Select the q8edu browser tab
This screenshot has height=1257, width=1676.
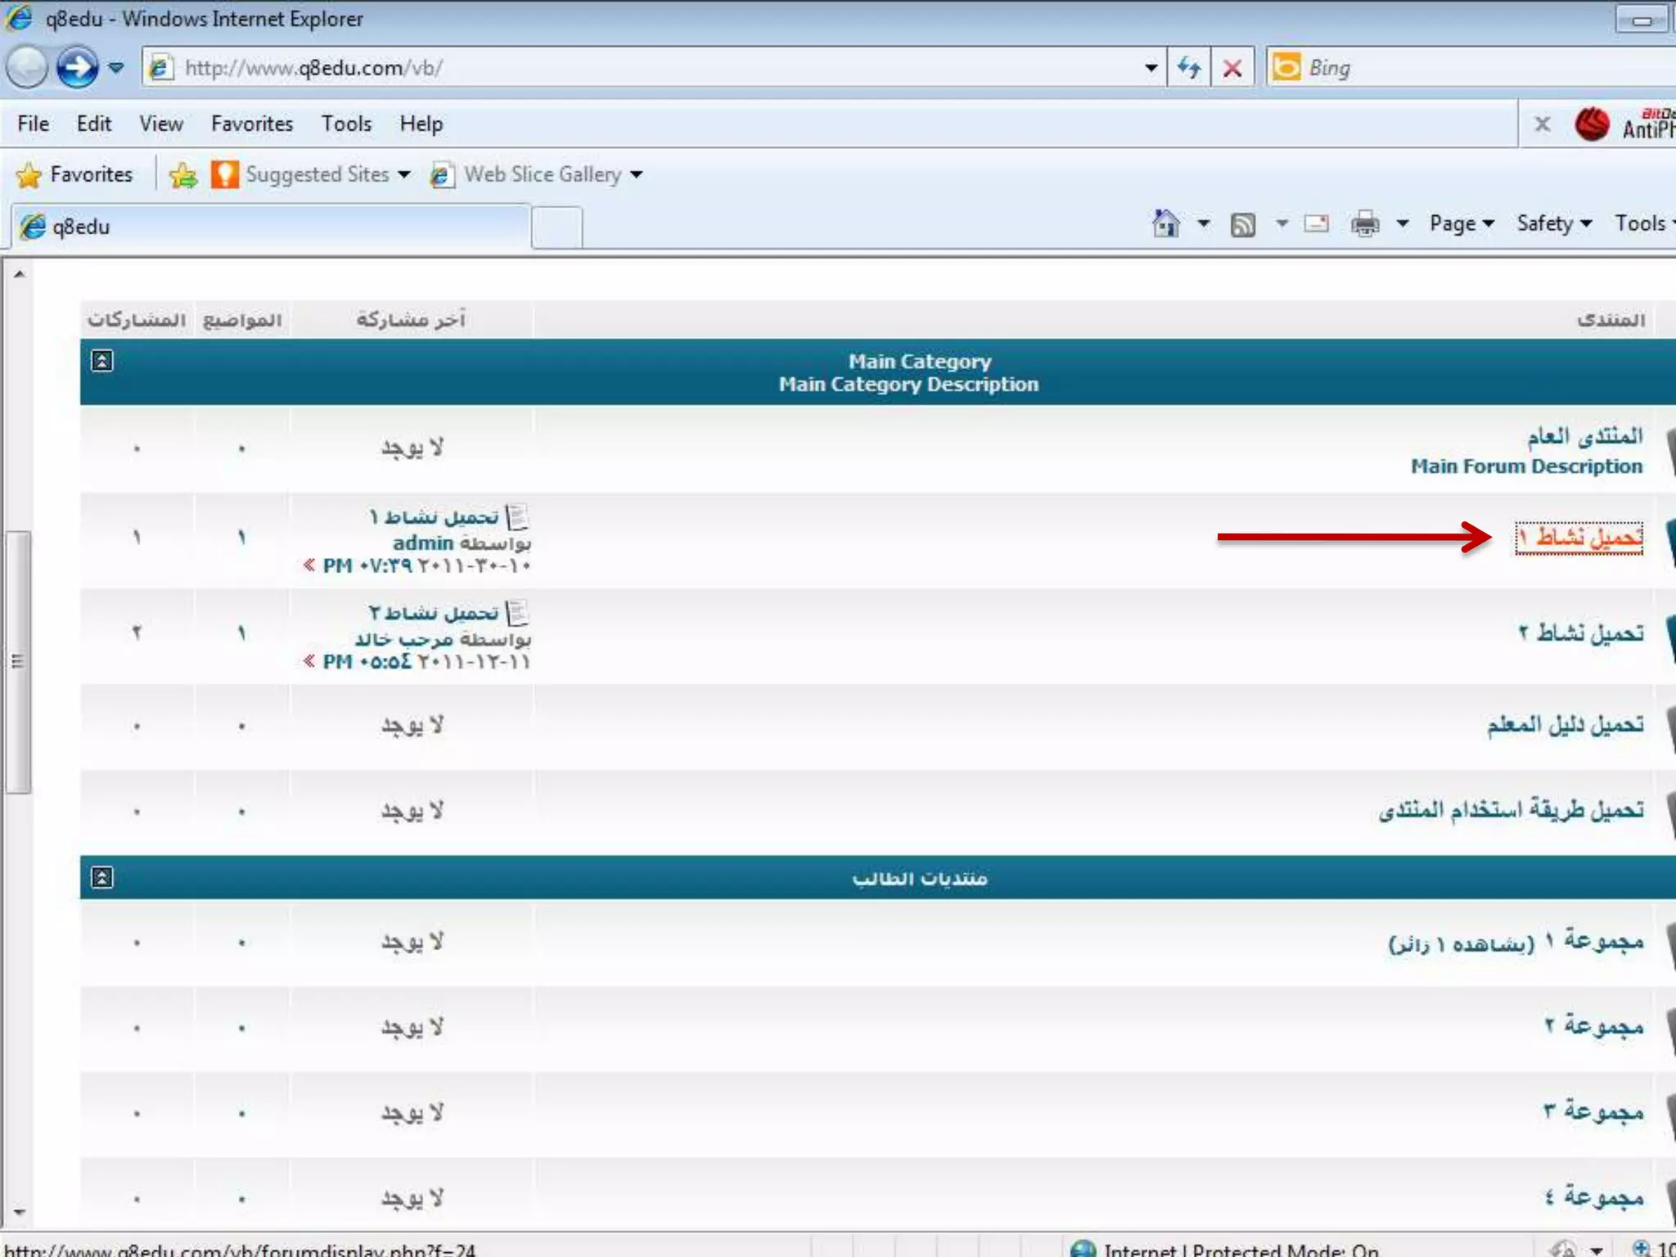point(270,227)
